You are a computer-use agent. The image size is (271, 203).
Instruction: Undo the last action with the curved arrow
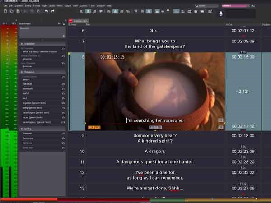coord(47,11)
